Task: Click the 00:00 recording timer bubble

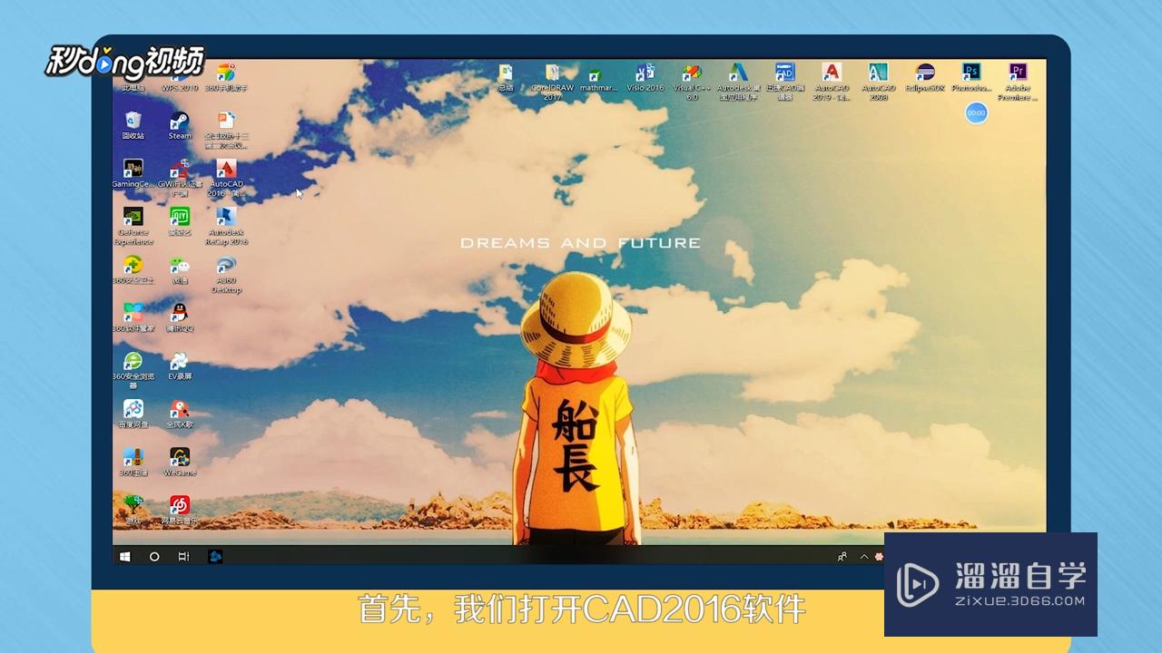Action: [976, 113]
